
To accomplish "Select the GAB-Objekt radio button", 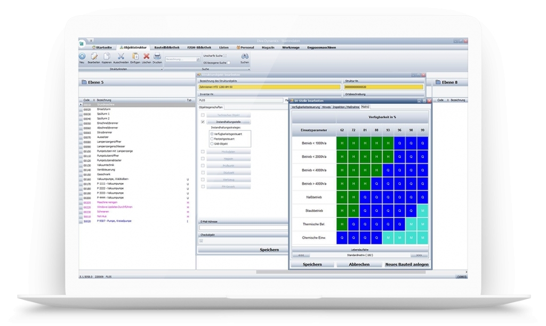I will pyautogui.click(x=212, y=144).
